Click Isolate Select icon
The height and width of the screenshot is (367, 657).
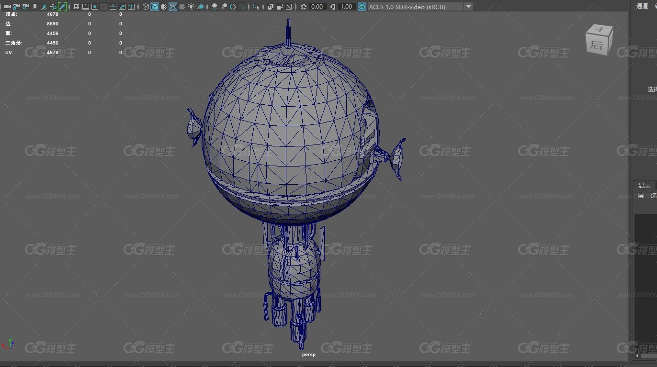tap(257, 7)
